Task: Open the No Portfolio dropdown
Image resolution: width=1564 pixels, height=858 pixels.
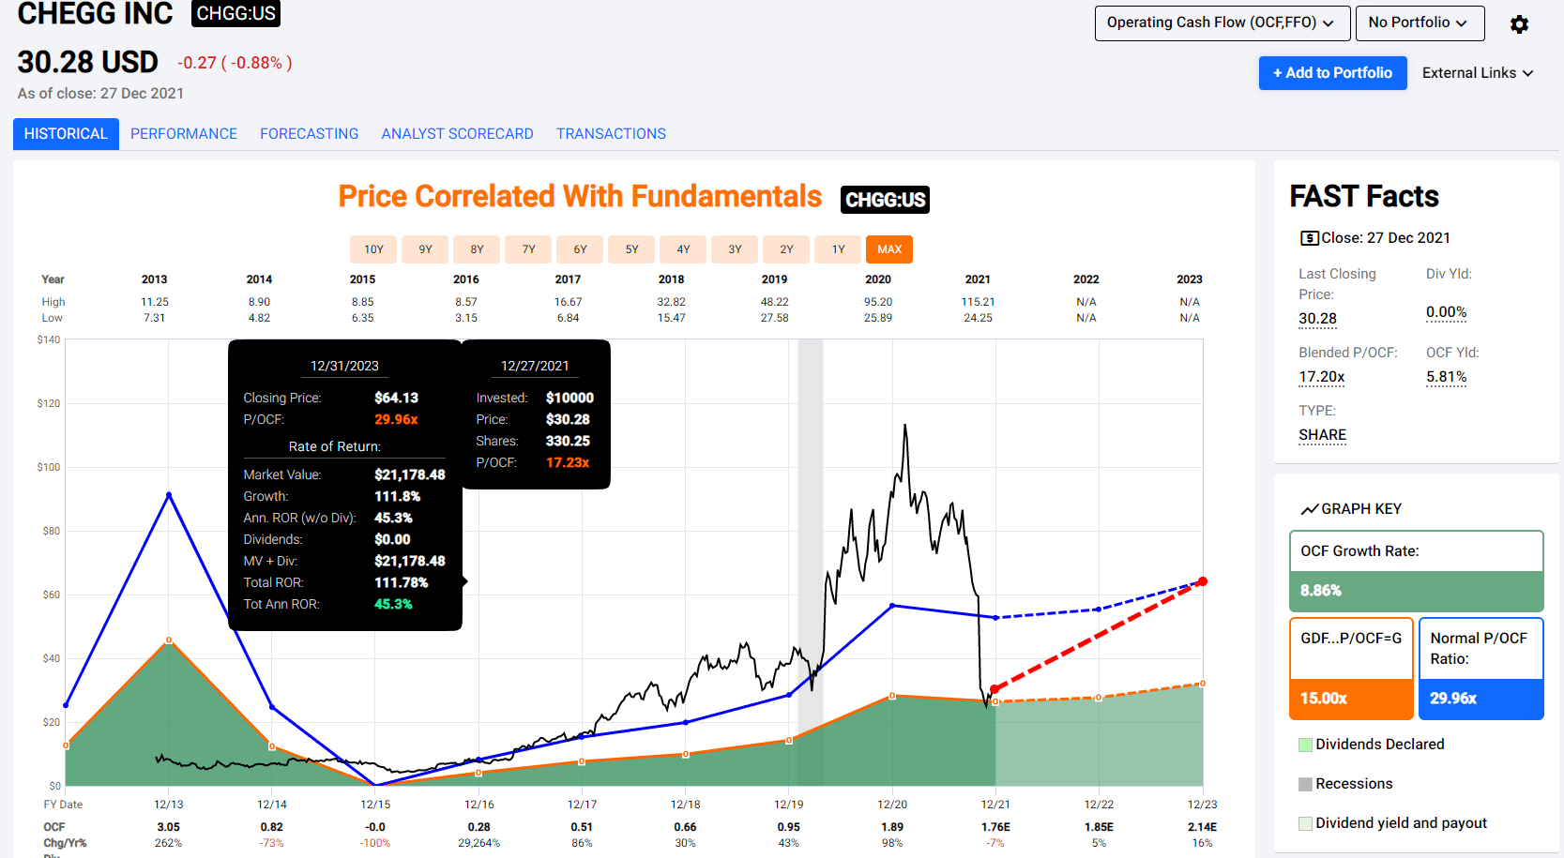Action: pos(1420,23)
